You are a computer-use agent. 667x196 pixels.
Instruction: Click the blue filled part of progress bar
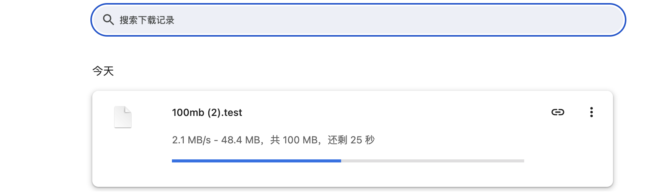coord(257,161)
